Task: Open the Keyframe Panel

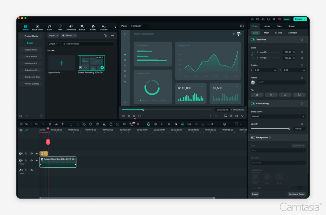Action: coord(296,194)
